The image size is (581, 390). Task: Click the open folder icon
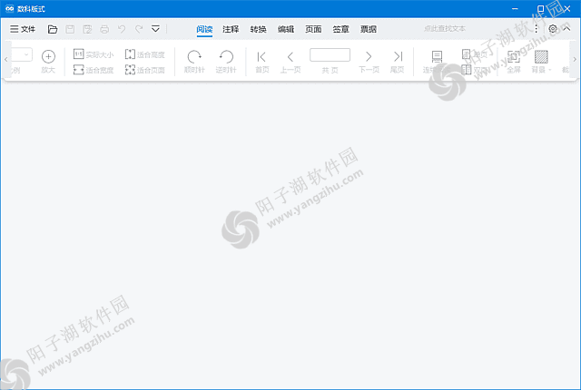click(53, 29)
